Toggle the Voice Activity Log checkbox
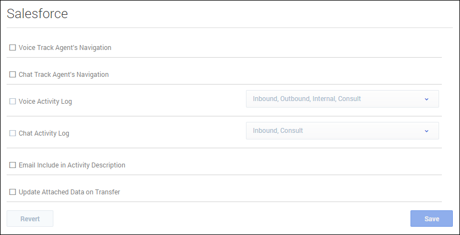The image size is (460, 235). click(13, 102)
